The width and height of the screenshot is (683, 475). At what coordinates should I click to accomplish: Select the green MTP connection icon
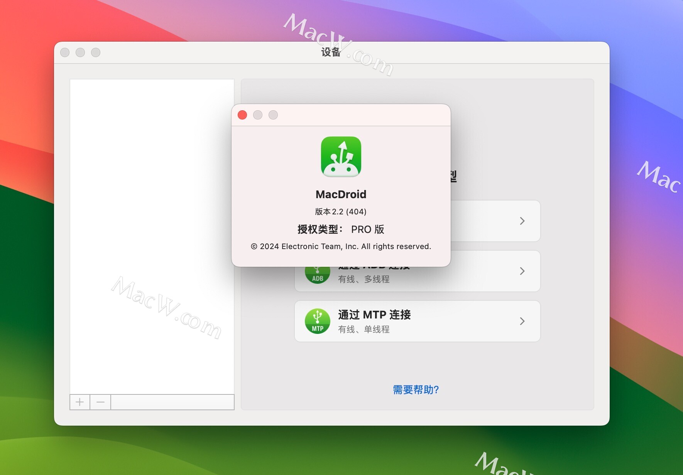(317, 321)
